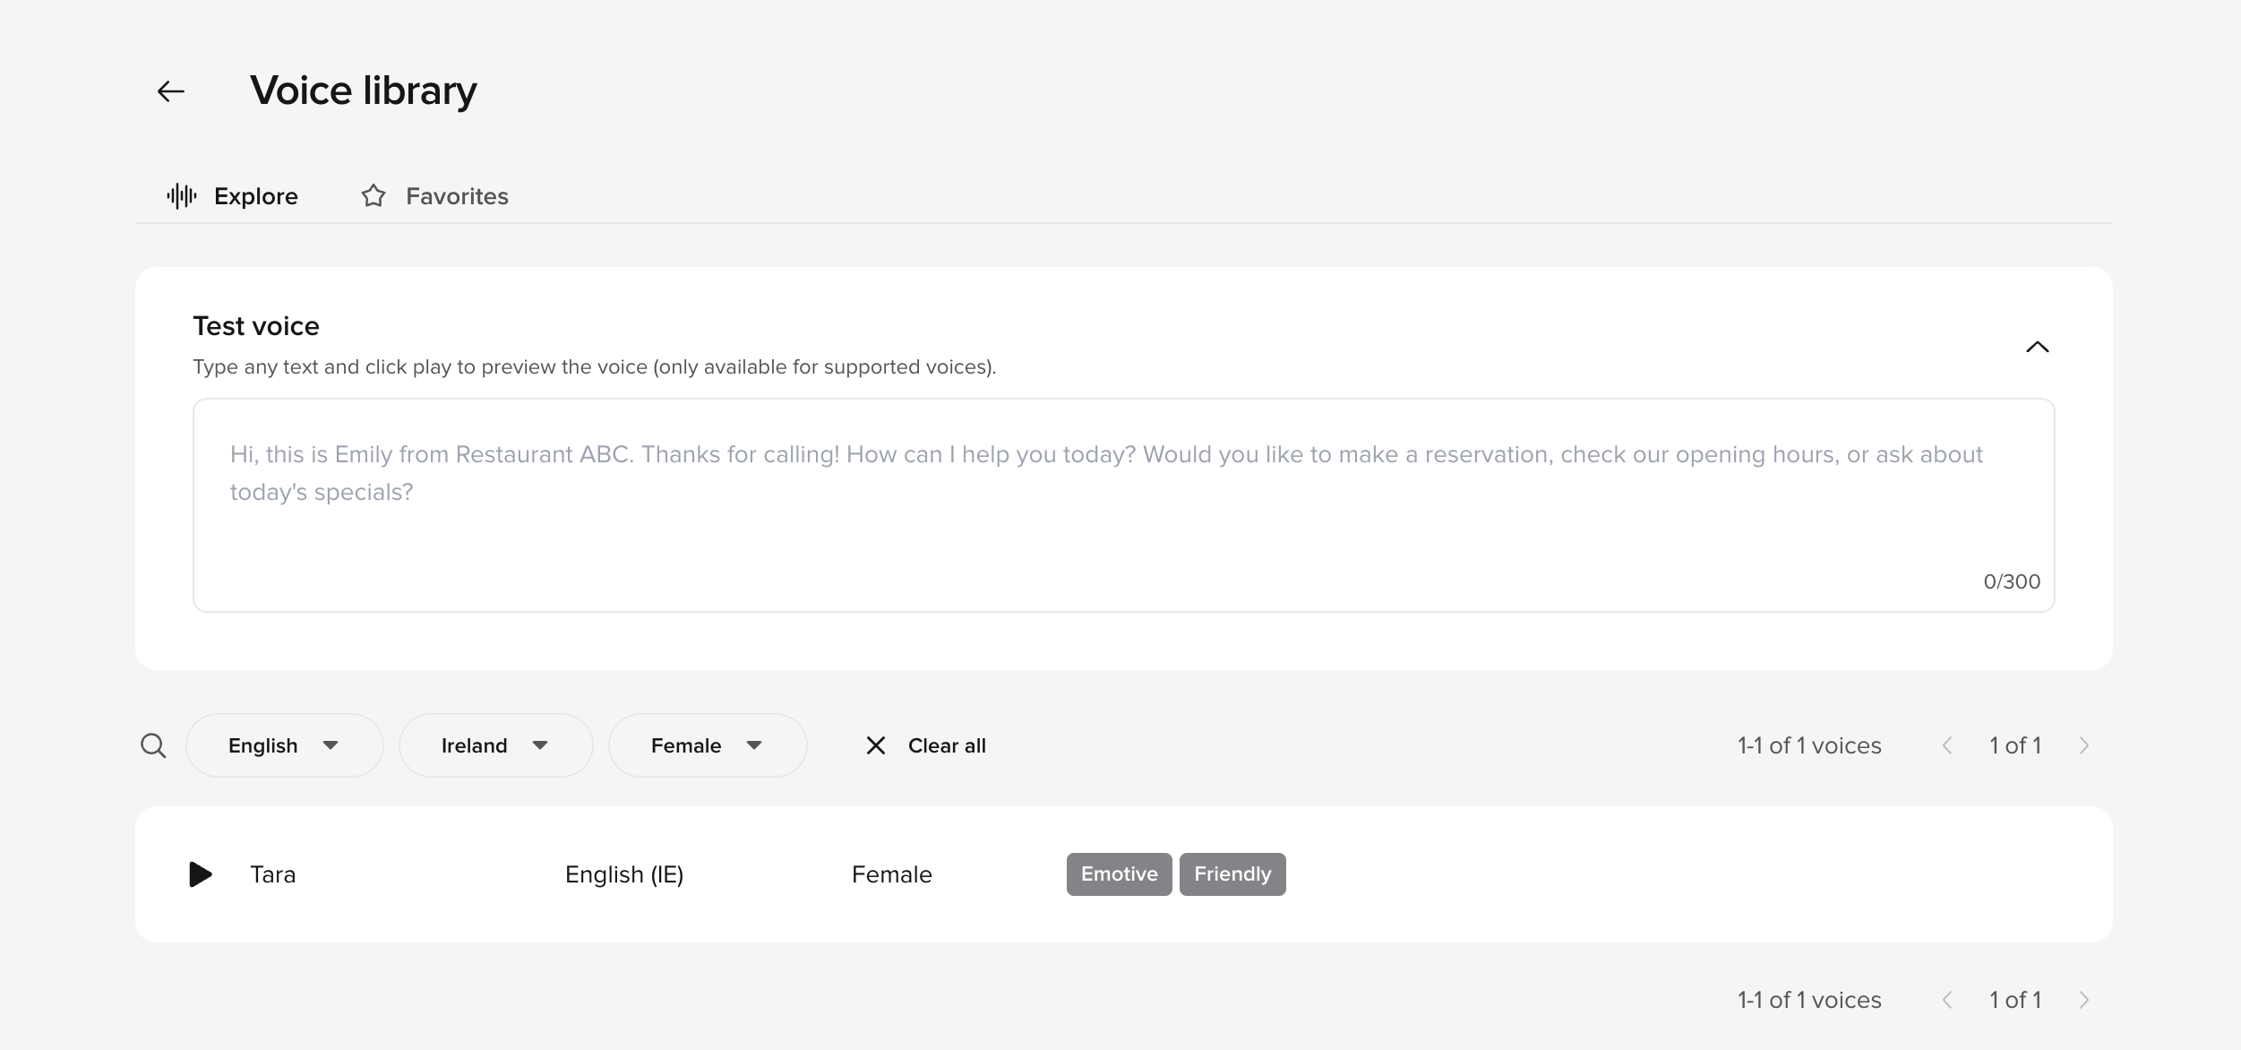Open the Female gender dropdown

click(x=708, y=745)
